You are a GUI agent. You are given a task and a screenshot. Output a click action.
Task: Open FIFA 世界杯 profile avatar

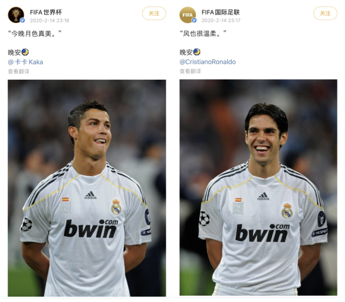coord(16,15)
